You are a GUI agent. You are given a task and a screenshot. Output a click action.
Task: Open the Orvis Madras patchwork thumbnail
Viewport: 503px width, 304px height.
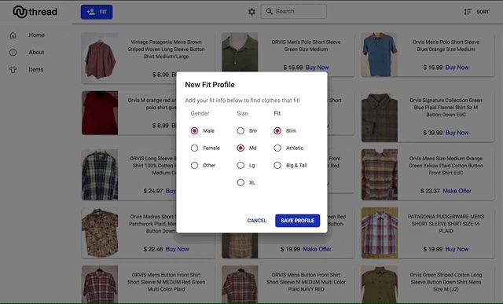(x=100, y=233)
